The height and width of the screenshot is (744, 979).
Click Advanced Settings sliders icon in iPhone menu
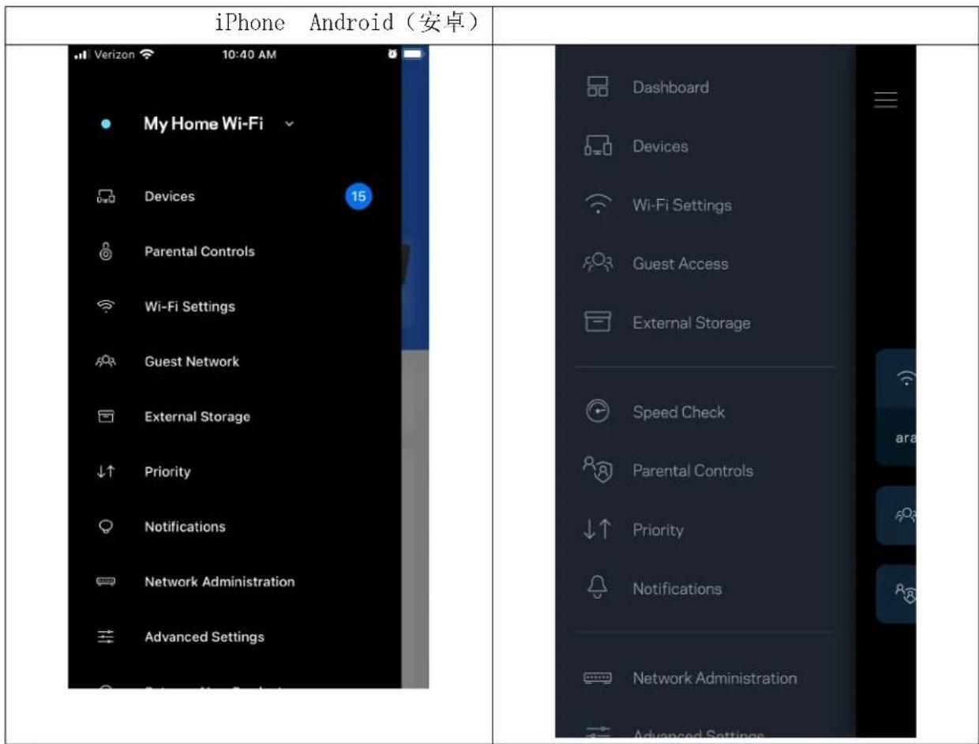(x=106, y=637)
